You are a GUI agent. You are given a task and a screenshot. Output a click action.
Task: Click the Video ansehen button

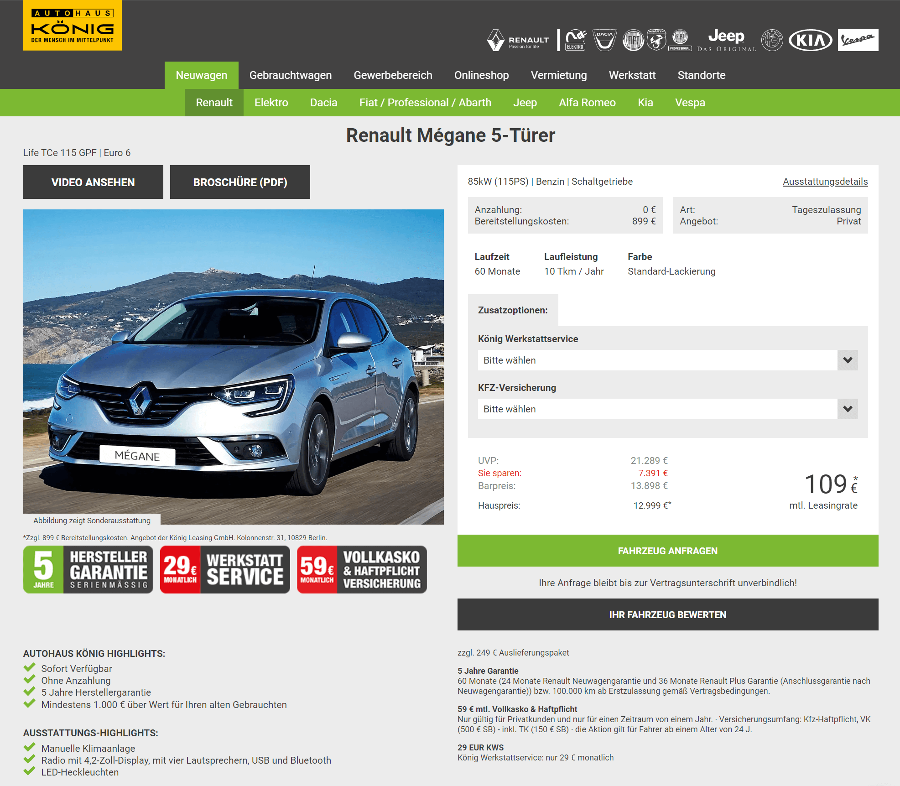pyautogui.click(x=93, y=182)
